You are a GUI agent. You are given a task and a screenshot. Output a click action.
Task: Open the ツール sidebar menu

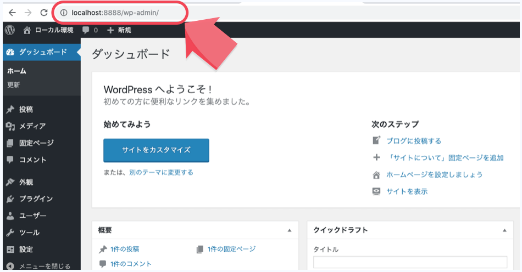[x=29, y=233]
